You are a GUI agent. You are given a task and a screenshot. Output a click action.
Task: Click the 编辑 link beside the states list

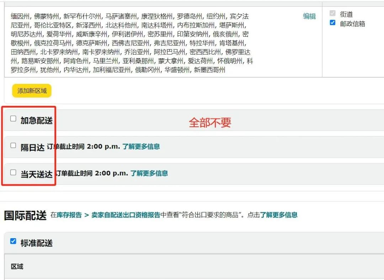click(309, 16)
